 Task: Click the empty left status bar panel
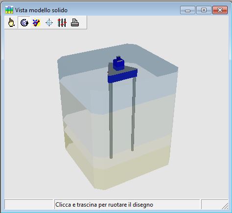[29, 204]
